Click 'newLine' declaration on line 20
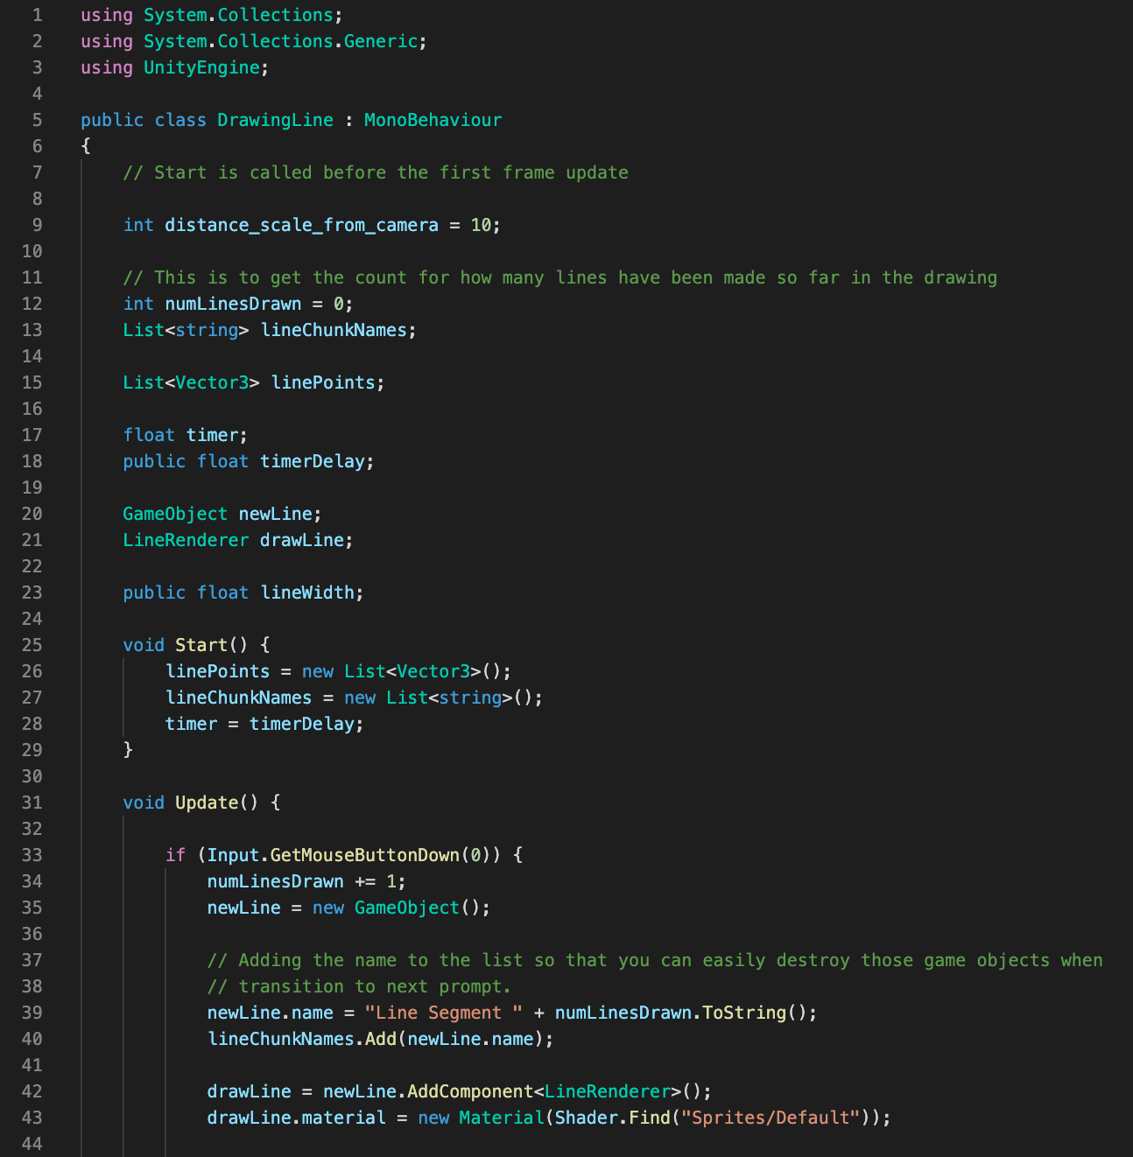 click(x=275, y=514)
